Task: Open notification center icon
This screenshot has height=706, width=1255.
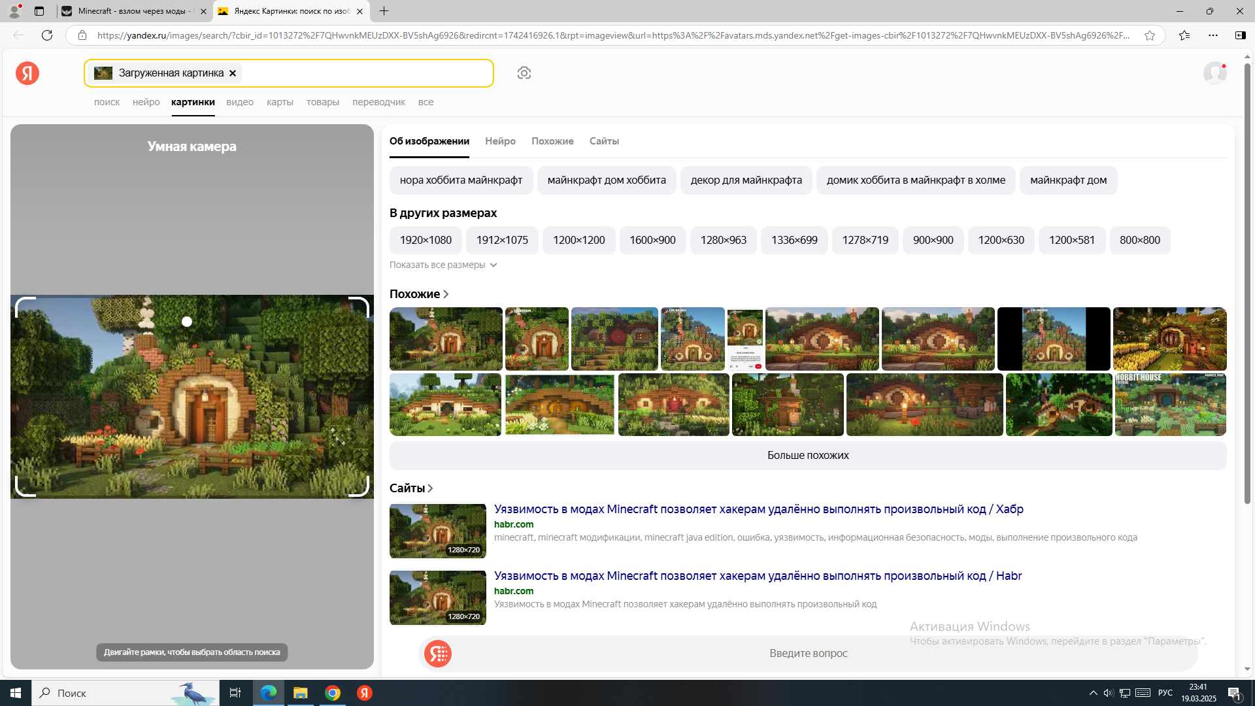Action: tap(1234, 694)
